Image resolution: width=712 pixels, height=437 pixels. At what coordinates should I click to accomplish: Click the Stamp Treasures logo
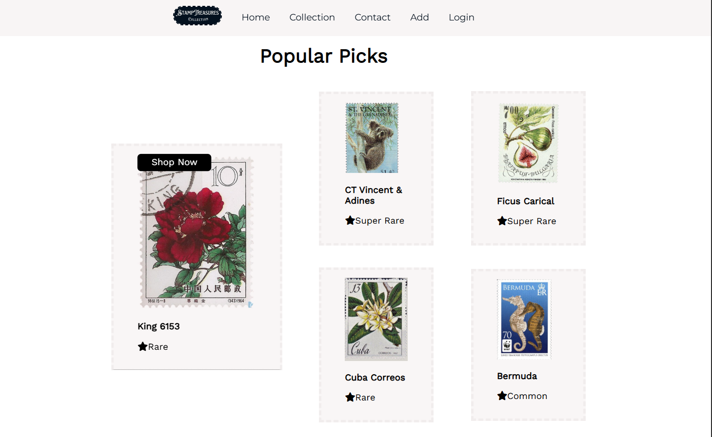(x=198, y=16)
